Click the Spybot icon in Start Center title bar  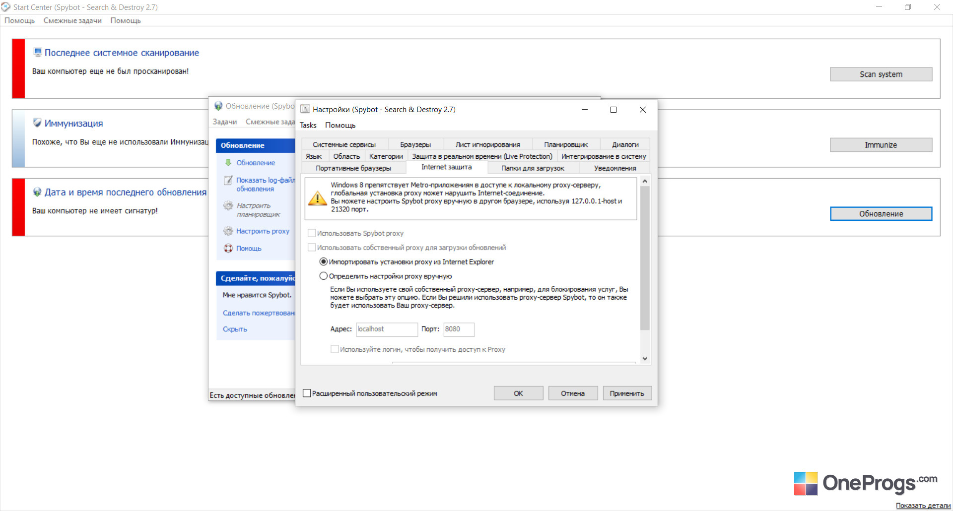pyautogui.click(x=6, y=7)
